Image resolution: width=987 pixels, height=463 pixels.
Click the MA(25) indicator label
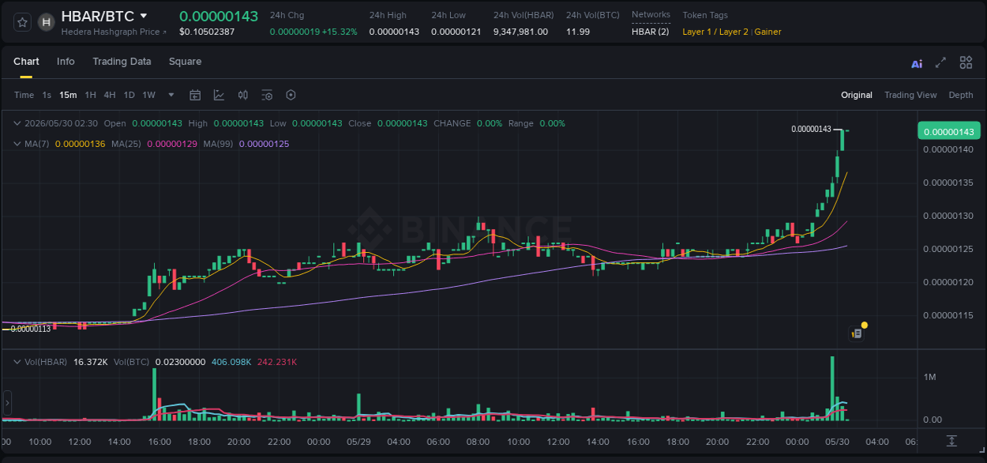(126, 144)
